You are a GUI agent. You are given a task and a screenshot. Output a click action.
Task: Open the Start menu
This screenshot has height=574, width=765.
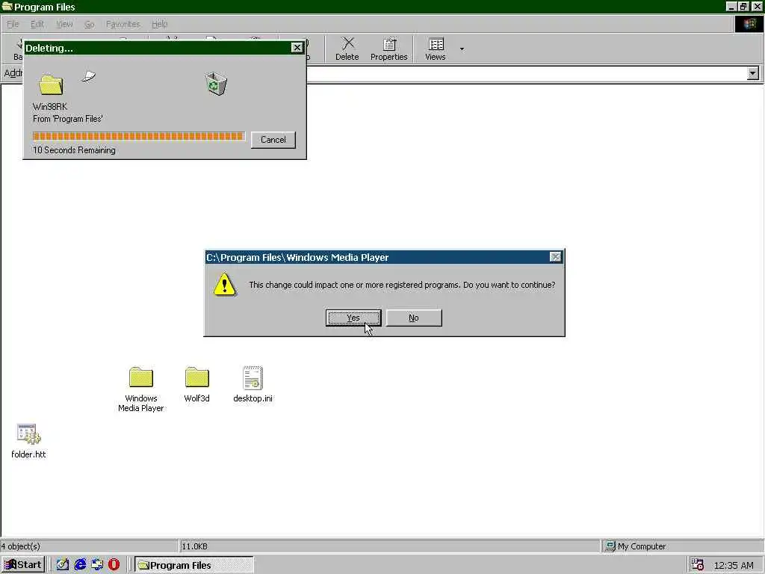click(23, 565)
